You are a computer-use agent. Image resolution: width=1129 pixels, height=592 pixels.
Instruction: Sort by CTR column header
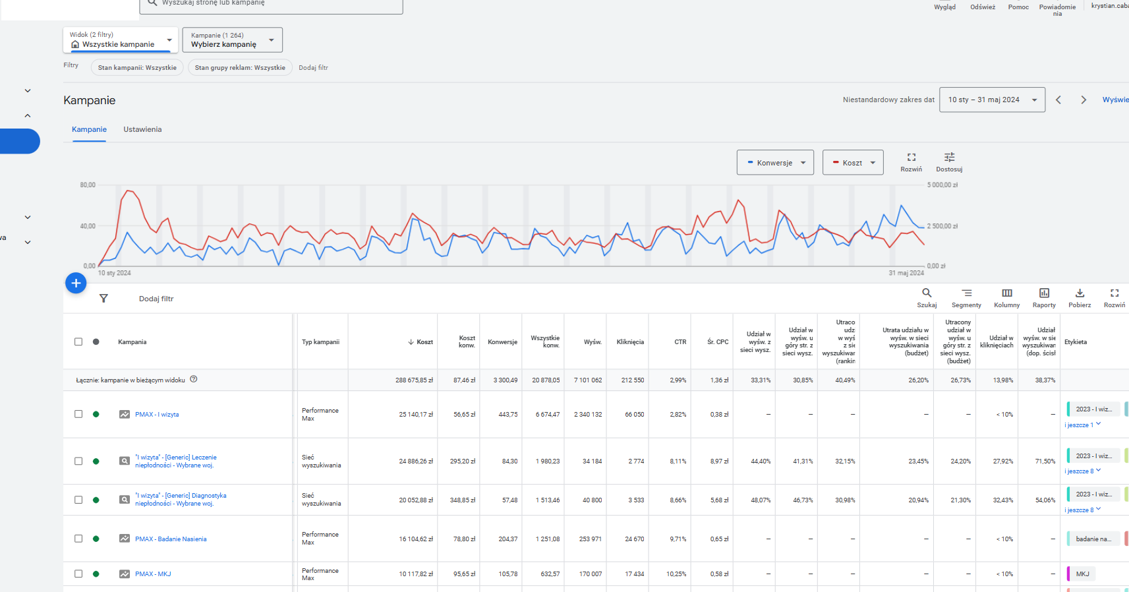(680, 341)
